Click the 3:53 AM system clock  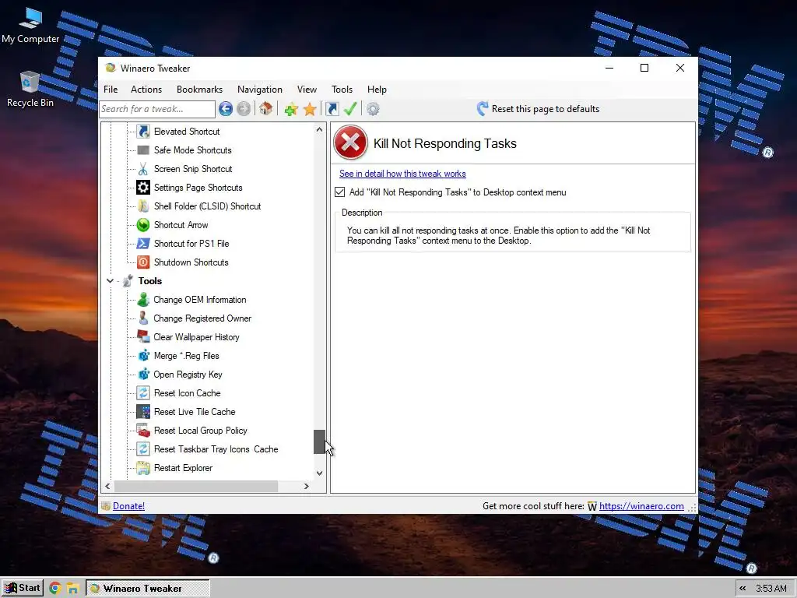(771, 589)
